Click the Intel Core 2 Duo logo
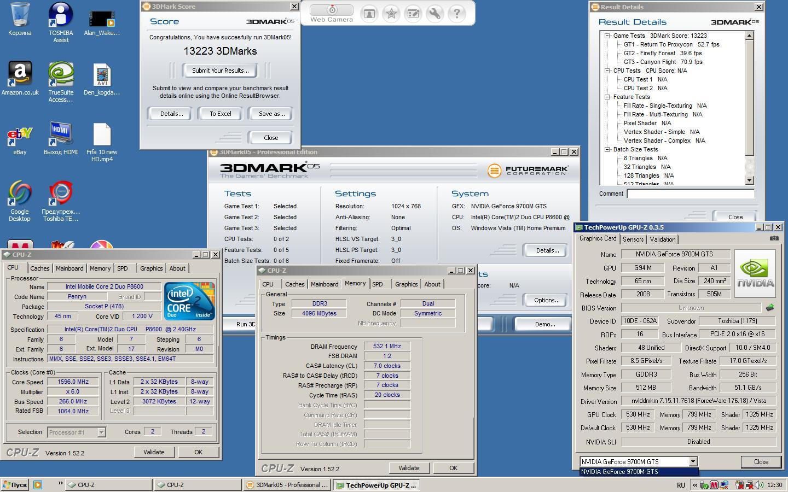788x492 pixels. tap(189, 301)
